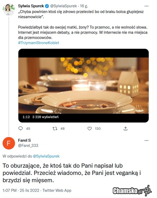
Task: Open more options menu on Farel S reply
Action: click(147, 140)
